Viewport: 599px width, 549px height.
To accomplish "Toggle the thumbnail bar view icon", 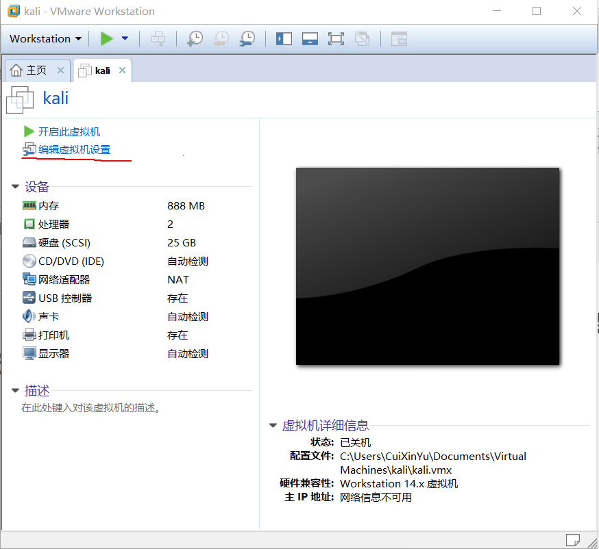I will [x=310, y=38].
